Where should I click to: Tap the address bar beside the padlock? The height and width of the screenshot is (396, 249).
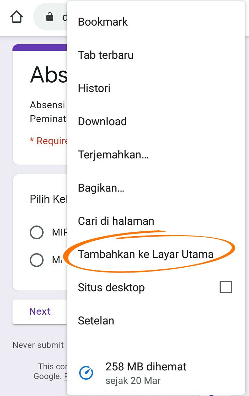coord(64,17)
